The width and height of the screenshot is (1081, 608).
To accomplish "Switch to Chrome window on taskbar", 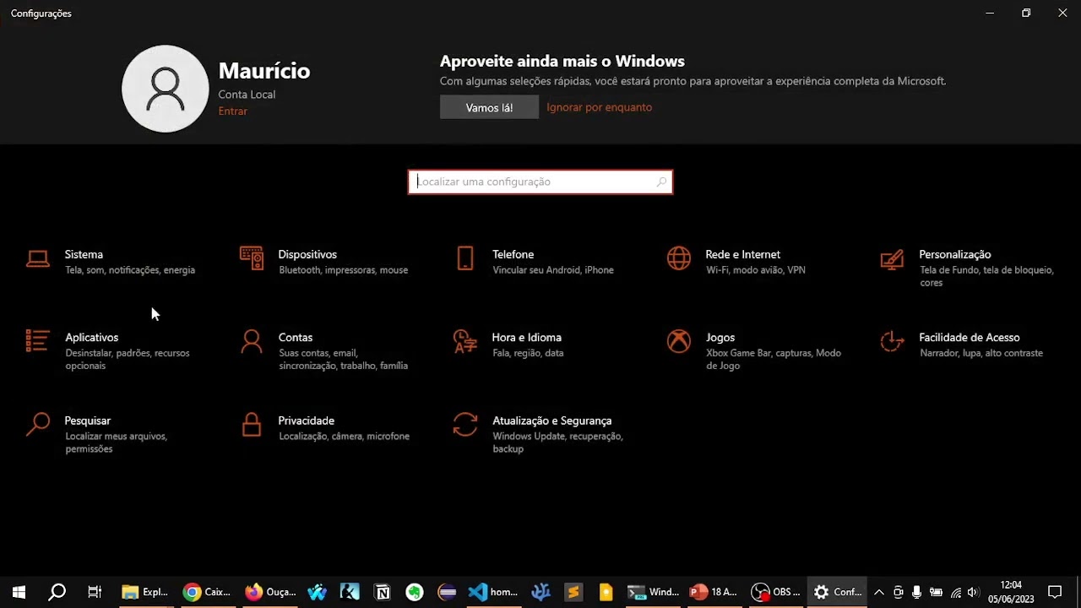I will click(x=207, y=592).
